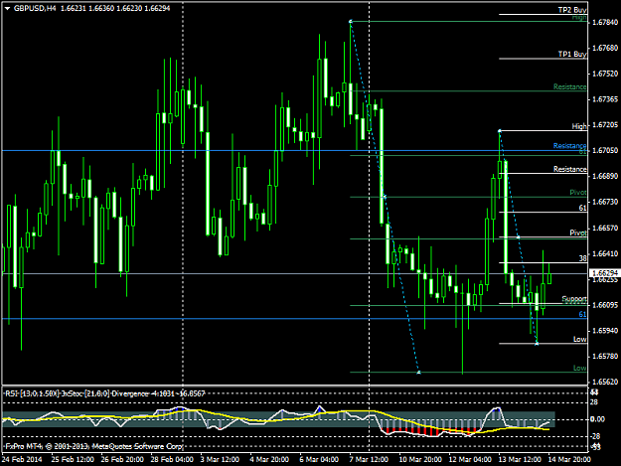The height and width of the screenshot is (466, 621).
Task: Click the '25 Feb 12:00' time label
Action: click(x=73, y=459)
